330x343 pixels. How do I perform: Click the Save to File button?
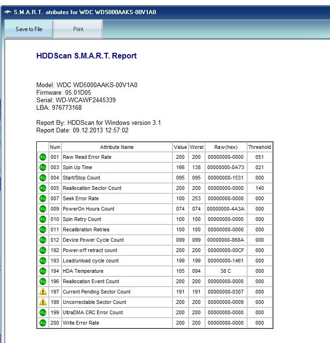click(29, 29)
